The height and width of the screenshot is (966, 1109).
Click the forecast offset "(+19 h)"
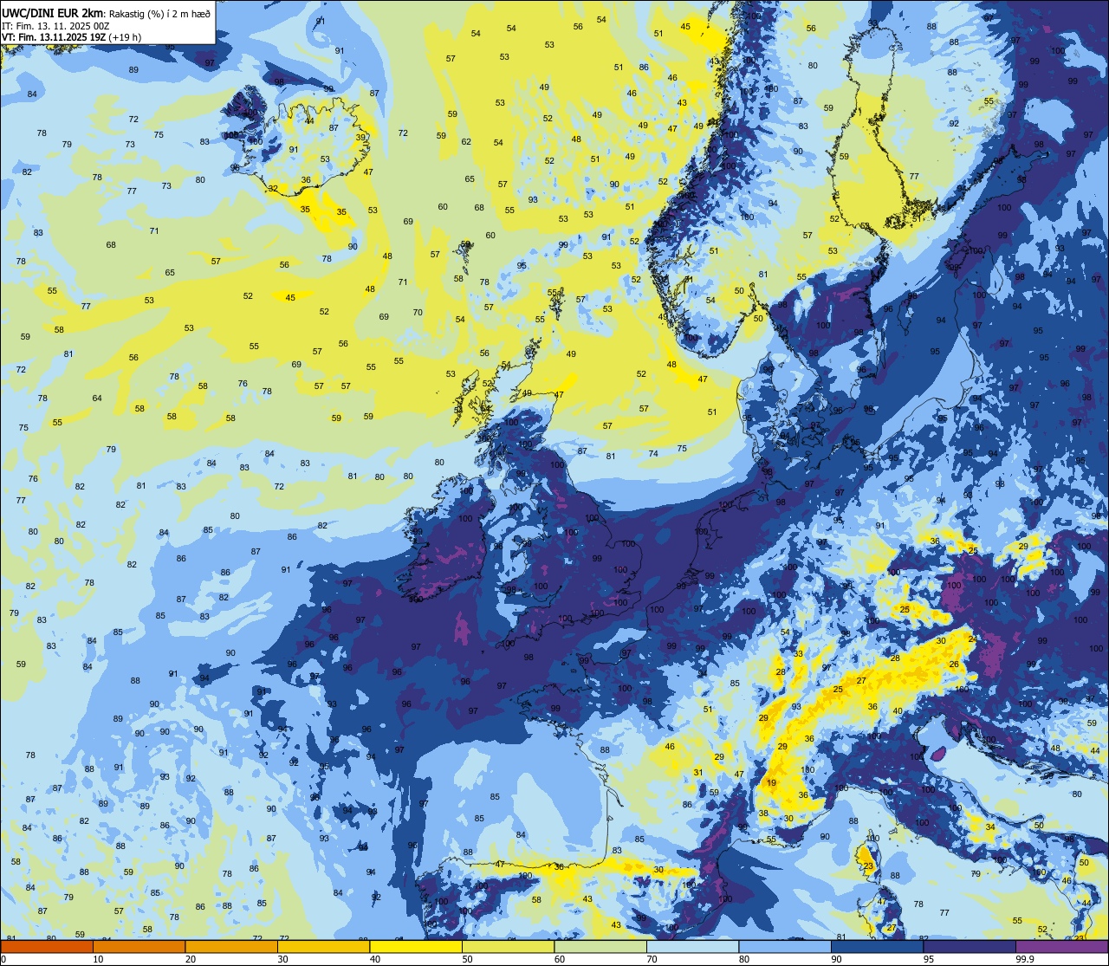click(x=126, y=37)
